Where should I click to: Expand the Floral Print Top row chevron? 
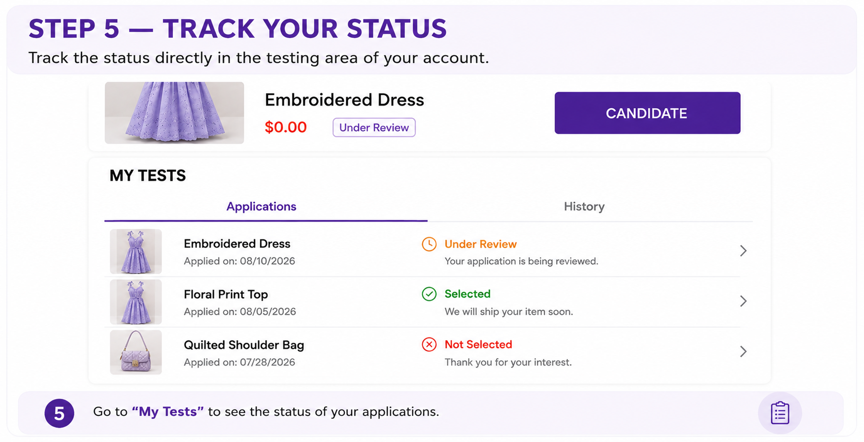click(743, 301)
